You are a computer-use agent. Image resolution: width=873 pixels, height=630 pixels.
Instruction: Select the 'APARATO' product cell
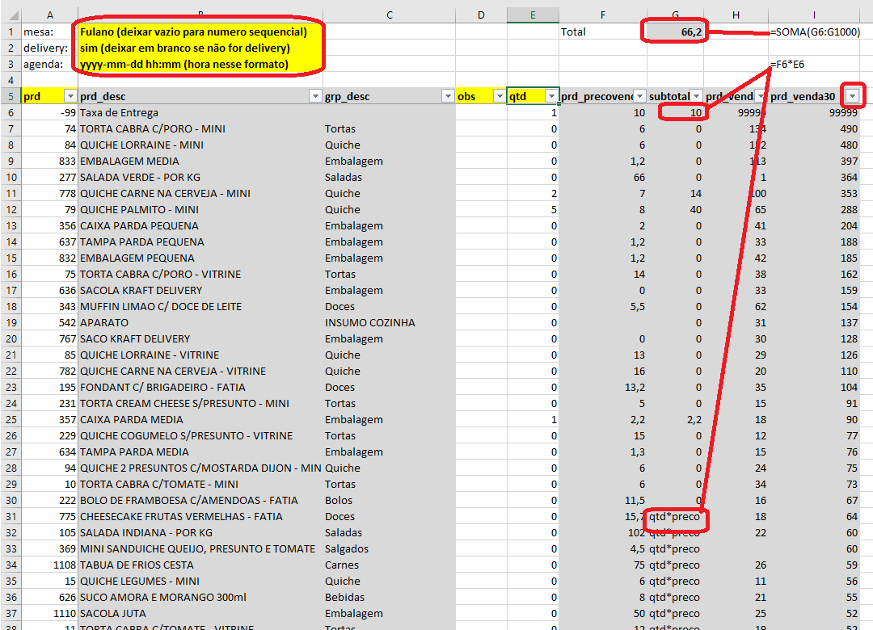pos(200,323)
